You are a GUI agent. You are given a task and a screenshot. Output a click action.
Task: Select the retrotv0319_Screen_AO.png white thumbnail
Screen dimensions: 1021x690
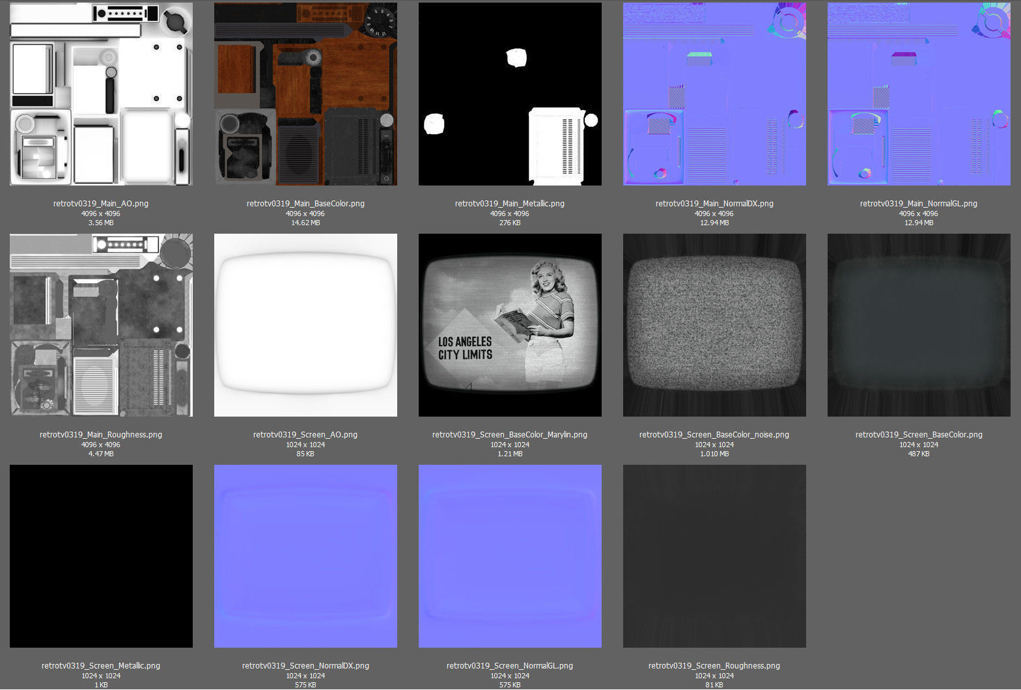point(305,325)
